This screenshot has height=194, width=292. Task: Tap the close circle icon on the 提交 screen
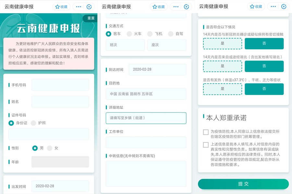click(284, 6)
